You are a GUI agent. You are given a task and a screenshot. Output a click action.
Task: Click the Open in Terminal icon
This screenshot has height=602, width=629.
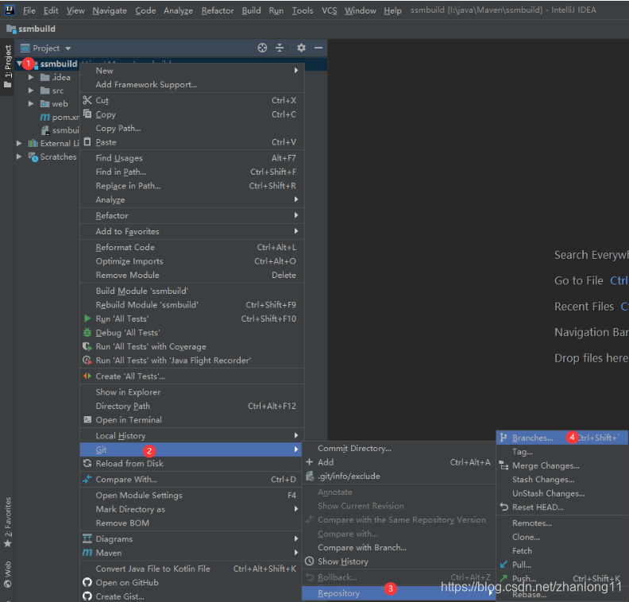87,419
